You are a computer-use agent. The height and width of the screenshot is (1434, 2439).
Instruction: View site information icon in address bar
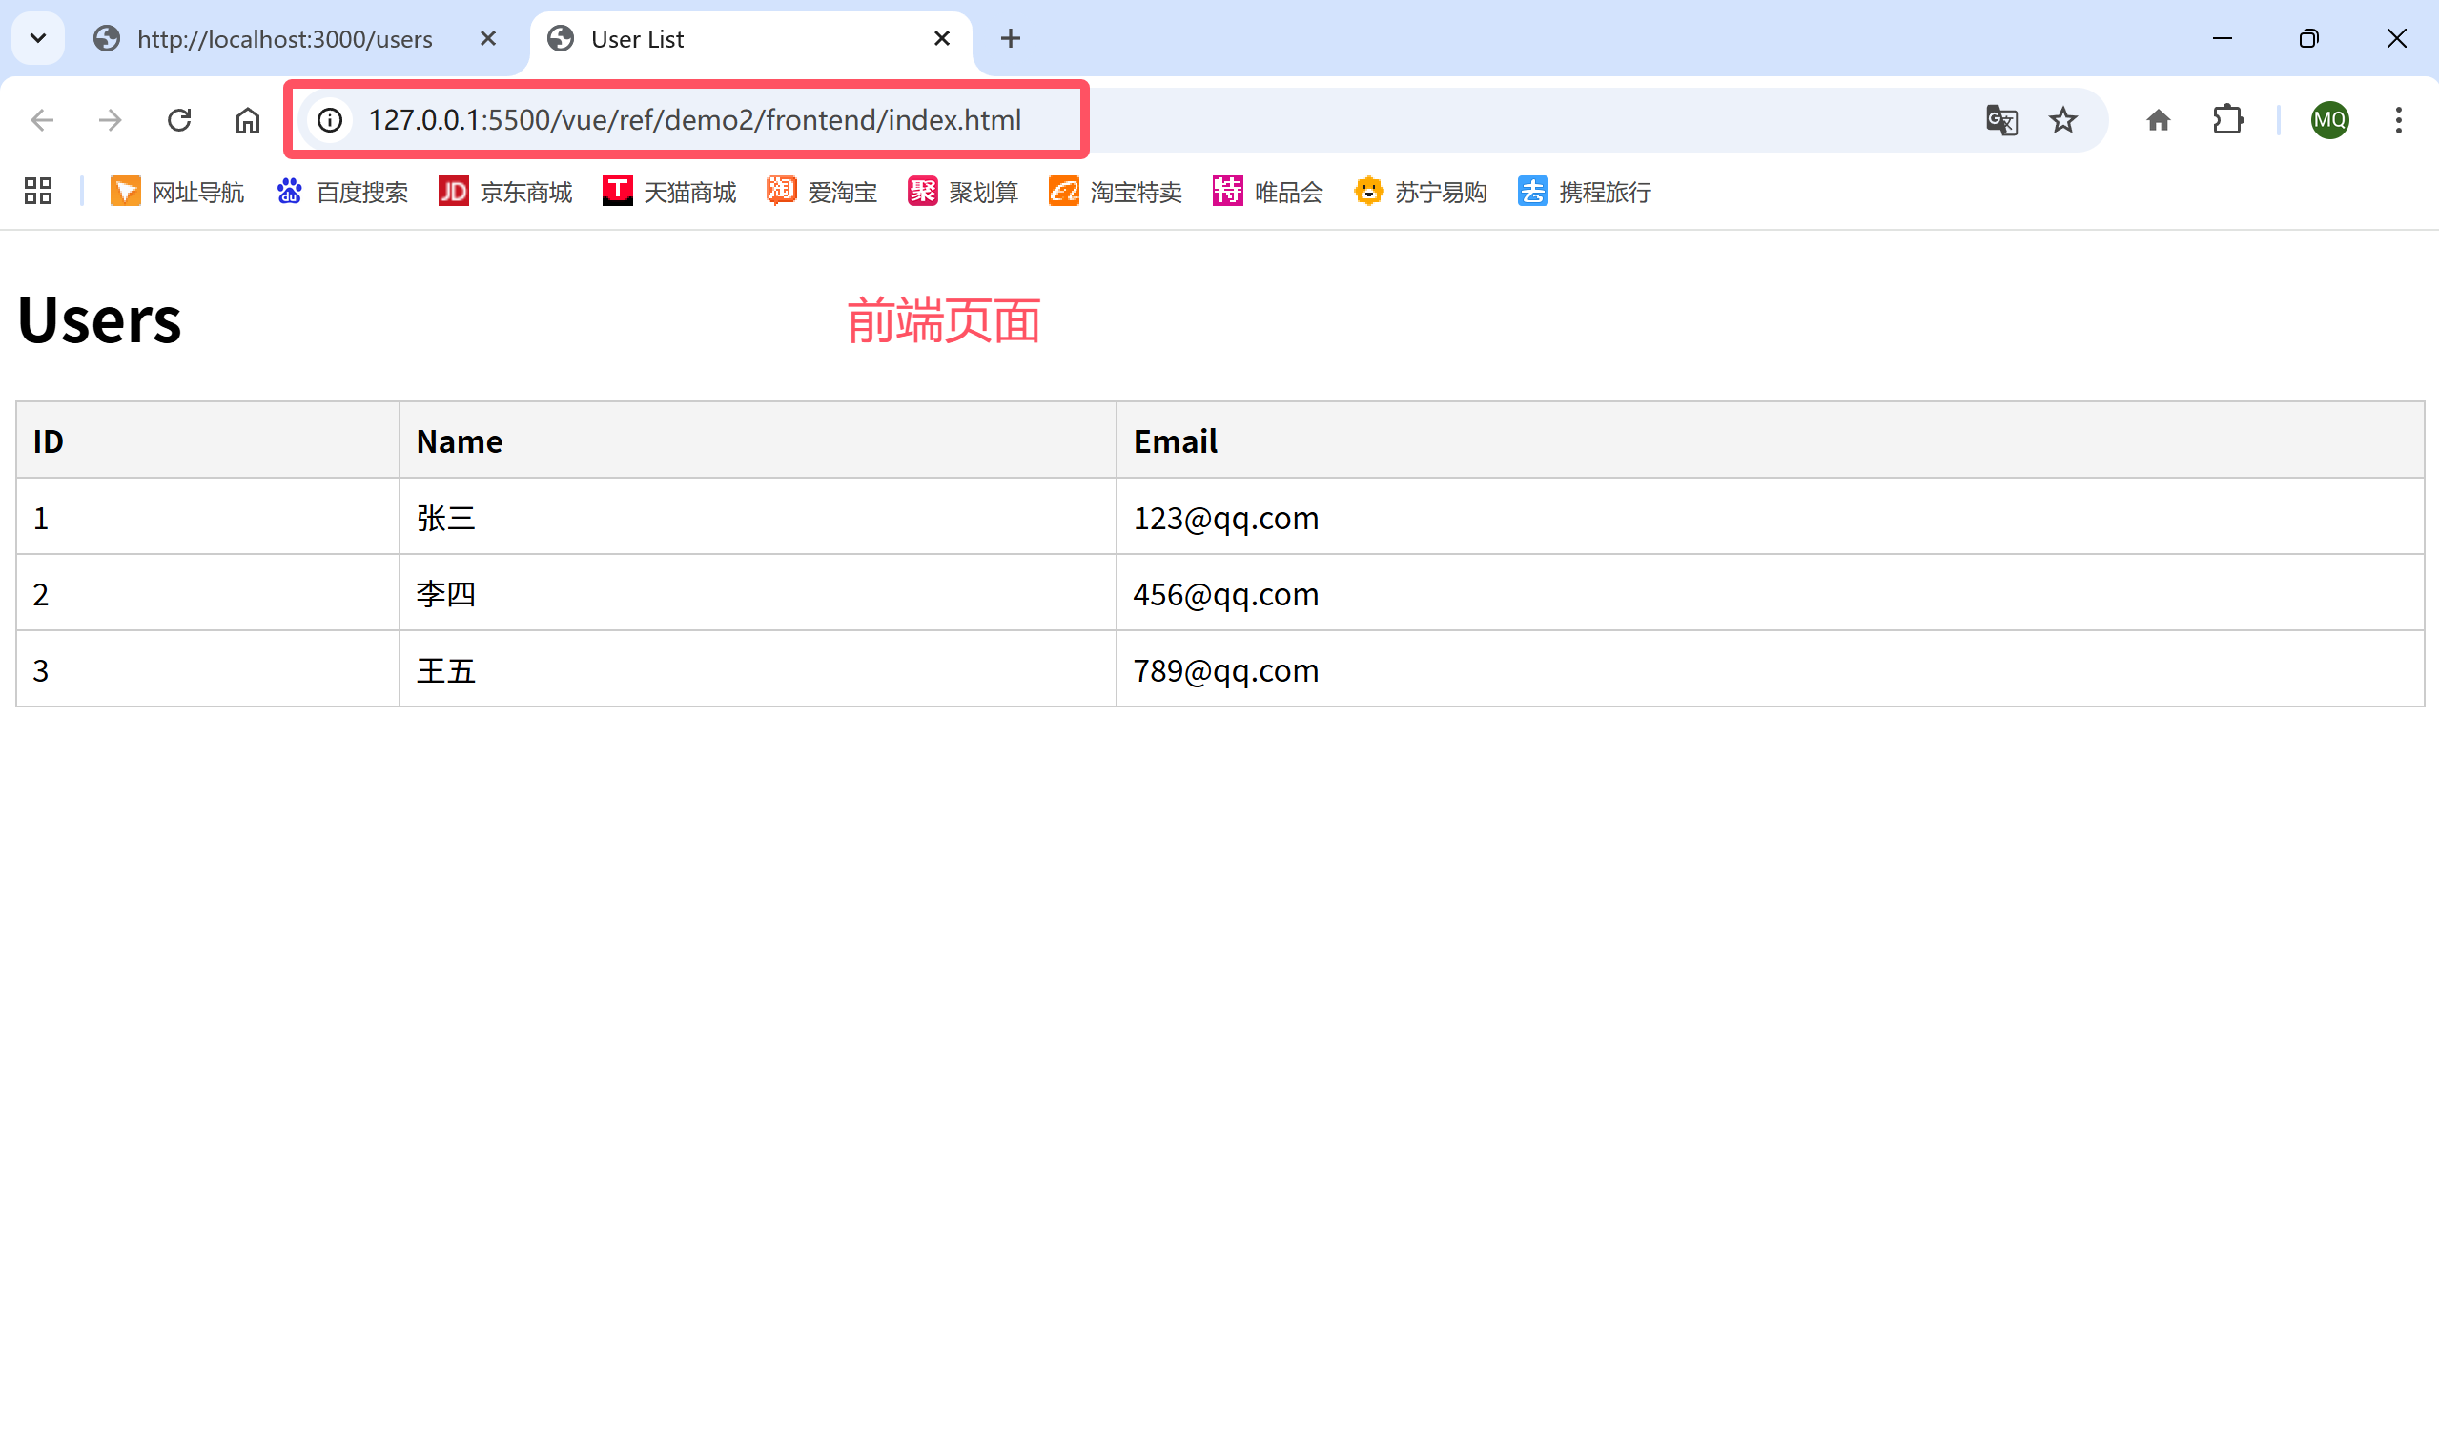tap(330, 120)
